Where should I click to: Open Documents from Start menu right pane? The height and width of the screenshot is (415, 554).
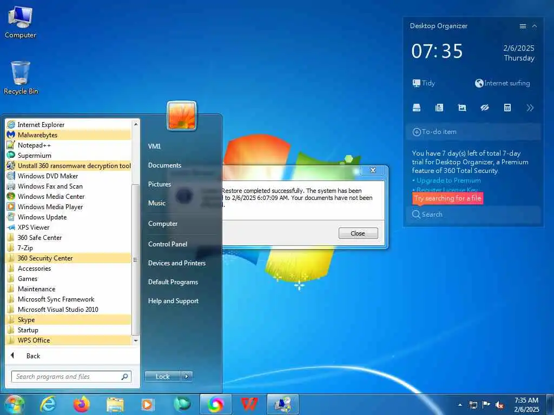click(x=164, y=165)
